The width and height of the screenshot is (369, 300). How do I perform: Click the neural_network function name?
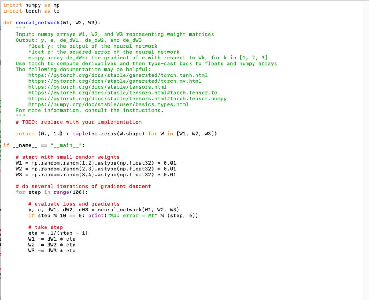point(37,22)
